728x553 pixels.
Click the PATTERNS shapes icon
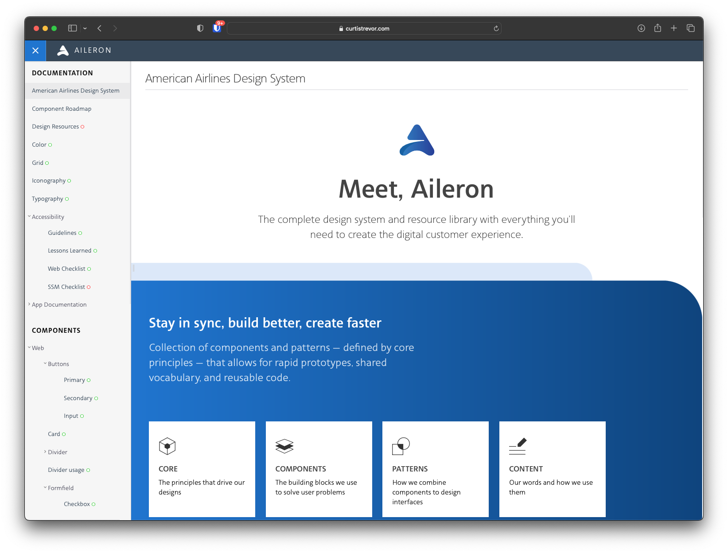tap(401, 446)
